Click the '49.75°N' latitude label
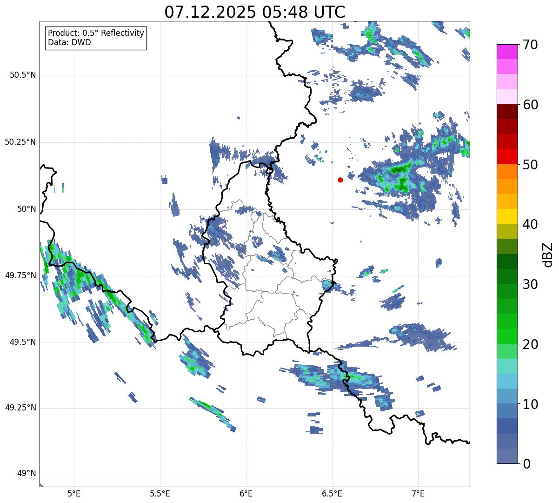This screenshot has height=503, width=559. [x=20, y=275]
